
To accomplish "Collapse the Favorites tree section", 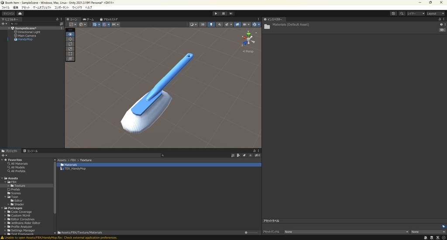I will tap(2, 160).
